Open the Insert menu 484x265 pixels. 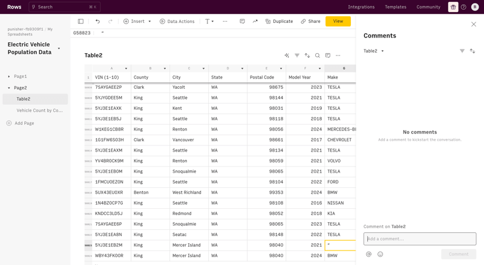point(137,21)
